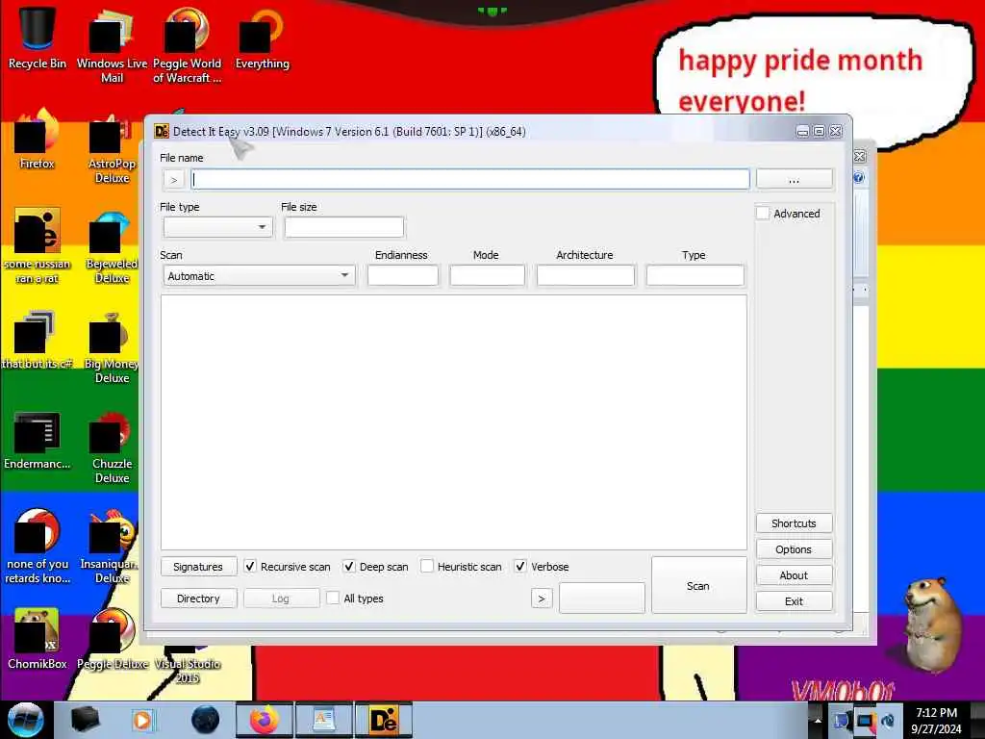The height and width of the screenshot is (739, 985).
Task: Open 'that but its c#' desktop icon
Action: [x=38, y=340]
